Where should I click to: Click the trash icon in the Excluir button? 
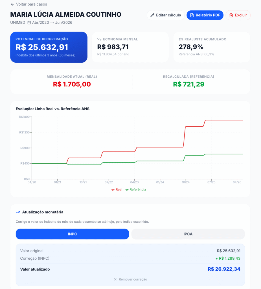click(231, 15)
